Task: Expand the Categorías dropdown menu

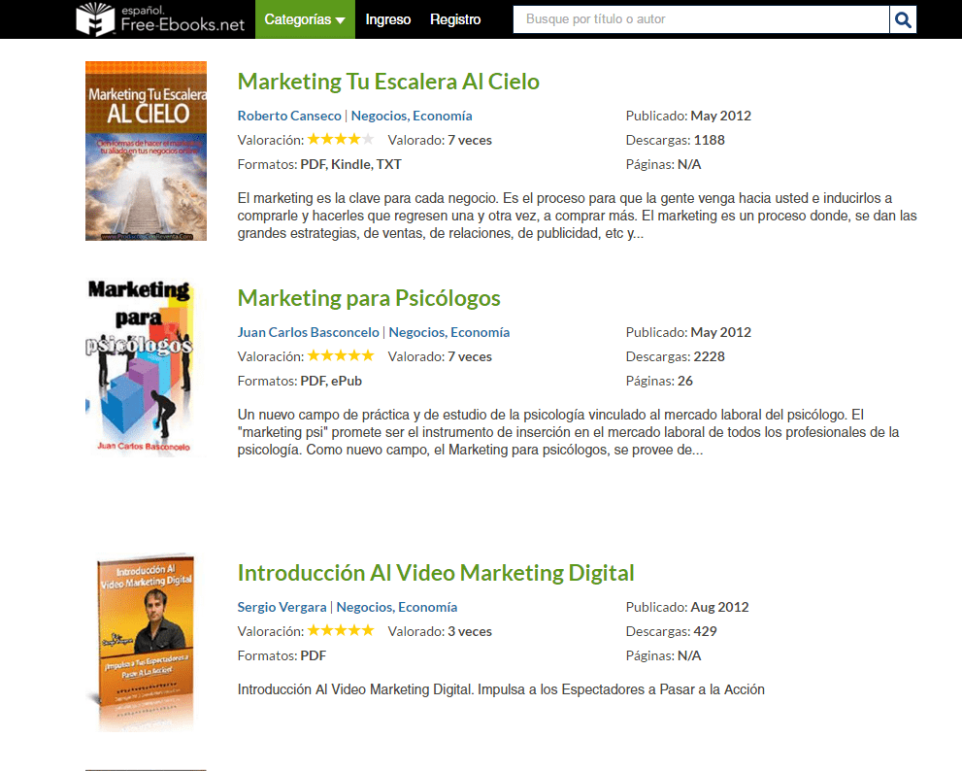Action: tap(305, 19)
